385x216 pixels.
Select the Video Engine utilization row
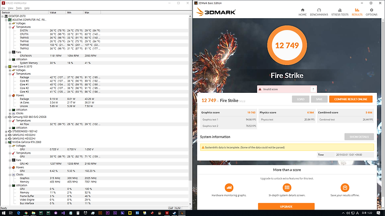[x=95, y=200]
